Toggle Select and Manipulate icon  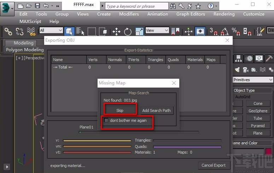point(188,31)
